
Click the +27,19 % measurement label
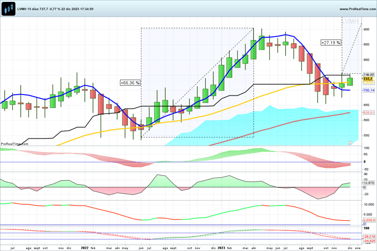(x=331, y=43)
